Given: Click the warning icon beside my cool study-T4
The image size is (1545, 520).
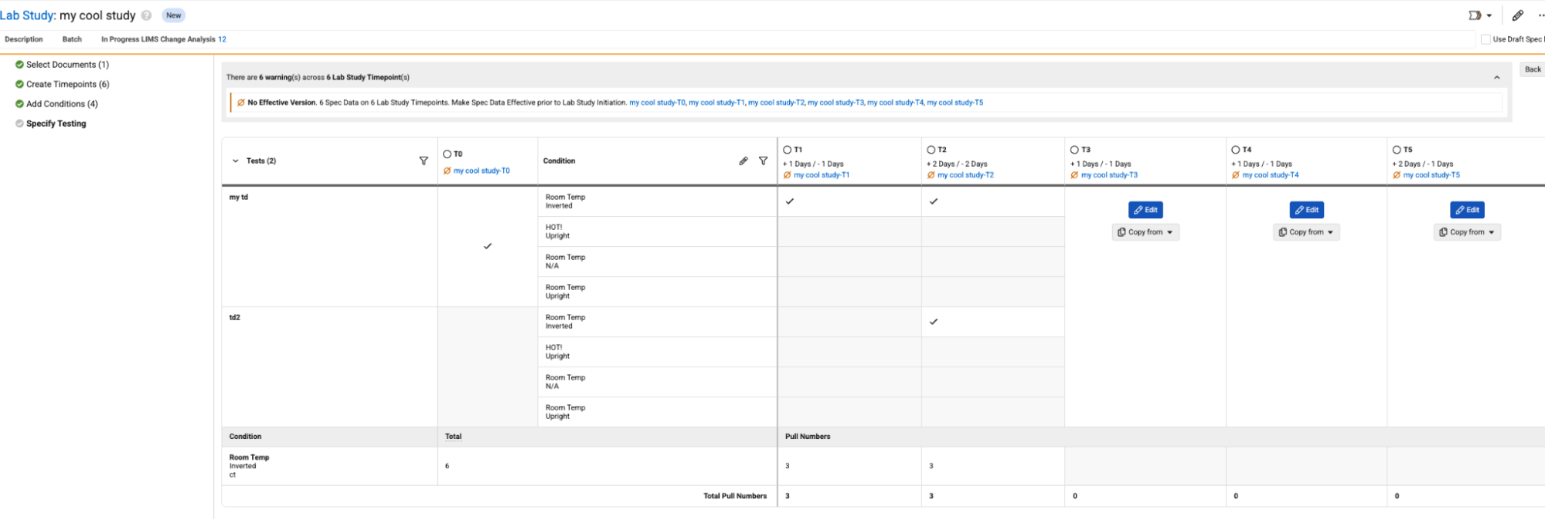Looking at the screenshot, I should (1235, 175).
